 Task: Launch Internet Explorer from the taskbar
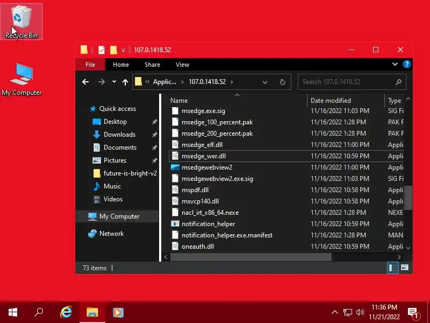pyautogui.click(x=66, y=312)
